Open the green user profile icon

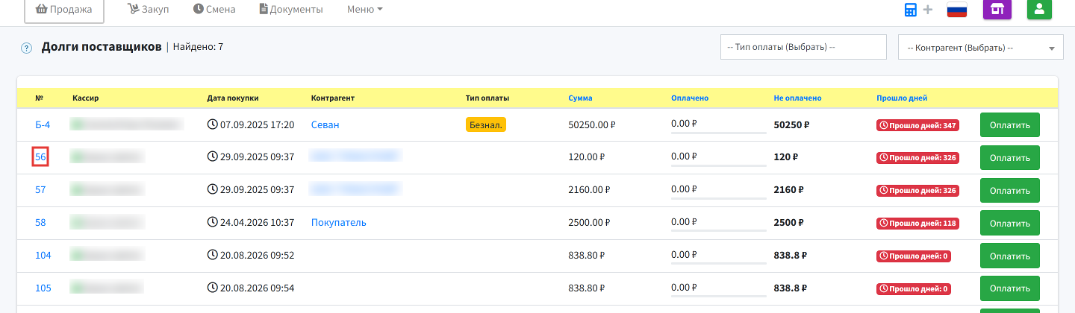click(1040, 9)
